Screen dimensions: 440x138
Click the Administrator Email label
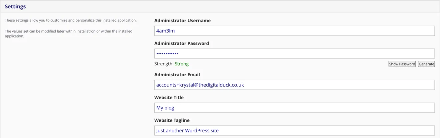point(177,75)
